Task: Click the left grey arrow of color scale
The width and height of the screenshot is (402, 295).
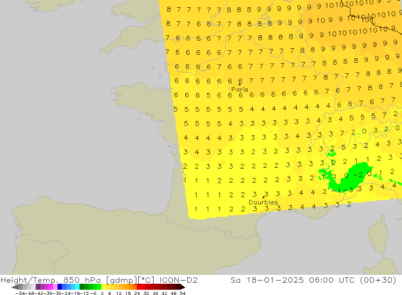Action: (14, 287)
